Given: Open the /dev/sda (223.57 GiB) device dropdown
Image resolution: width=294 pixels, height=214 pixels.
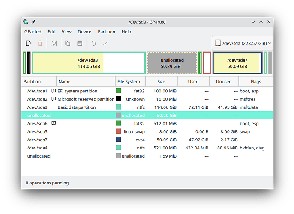Looking at the screenshot, I should click(243, 43).
